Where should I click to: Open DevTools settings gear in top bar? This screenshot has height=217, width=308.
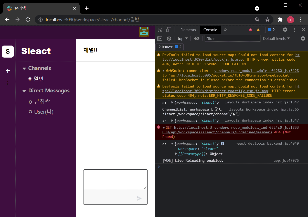coord(285,30)
